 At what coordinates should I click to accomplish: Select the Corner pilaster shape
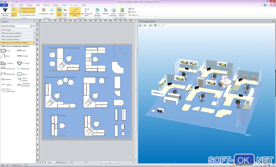click(x=22, y=79)
